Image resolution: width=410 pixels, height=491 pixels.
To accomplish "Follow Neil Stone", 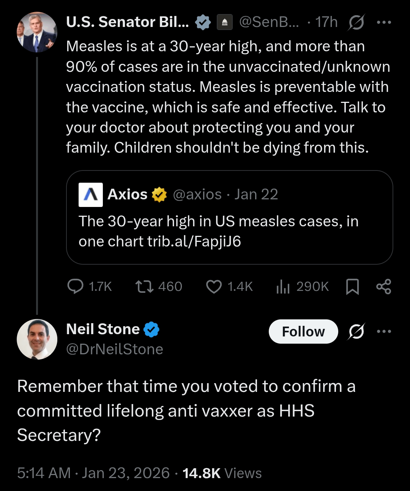I will pyautogui.click(x=303, y=332).
